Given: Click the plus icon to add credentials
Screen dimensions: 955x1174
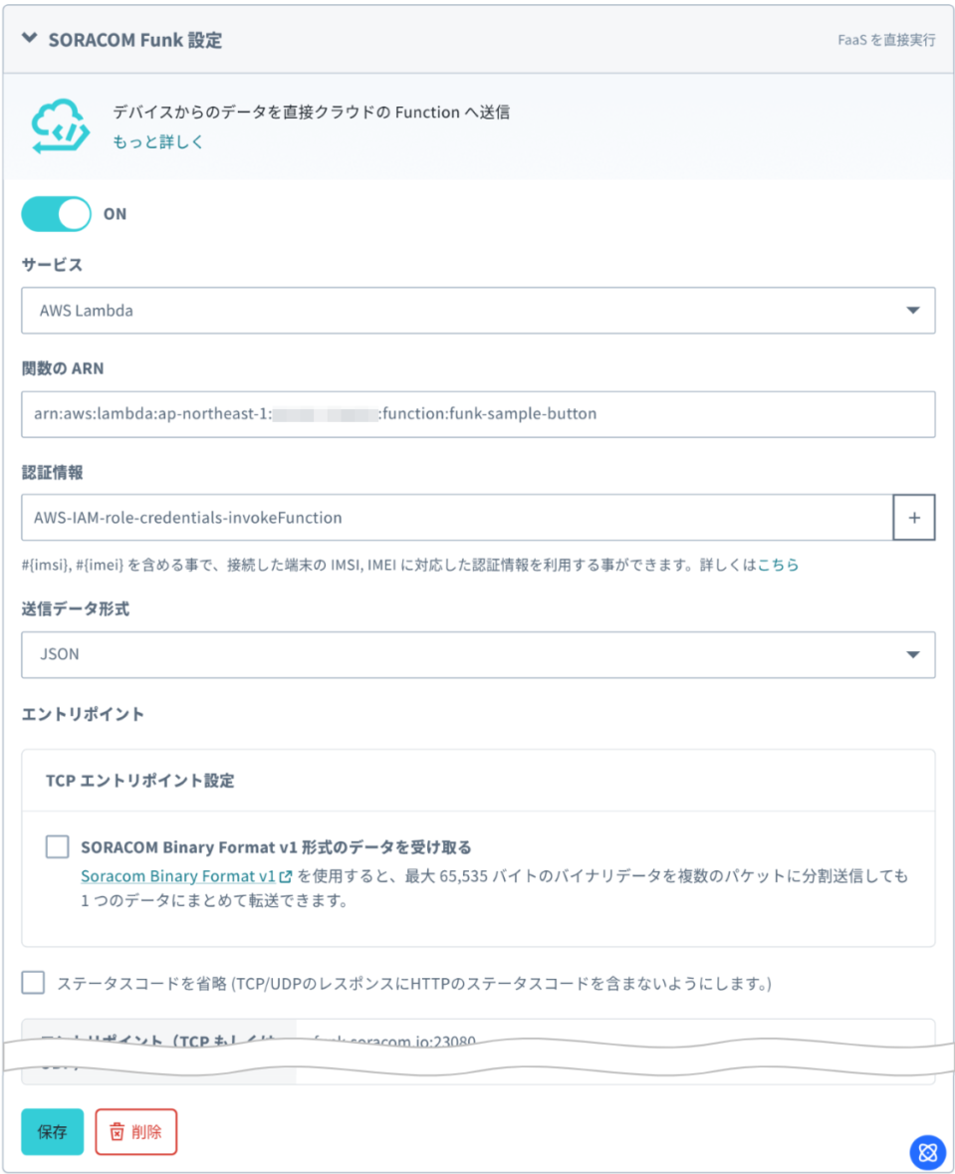Looking at the screenshot, I should pyautogui.click(x=914, y=518).
